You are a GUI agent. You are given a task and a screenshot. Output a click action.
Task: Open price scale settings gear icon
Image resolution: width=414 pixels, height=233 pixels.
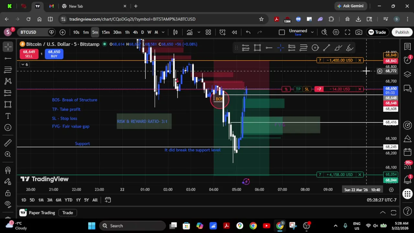[391, 190]
